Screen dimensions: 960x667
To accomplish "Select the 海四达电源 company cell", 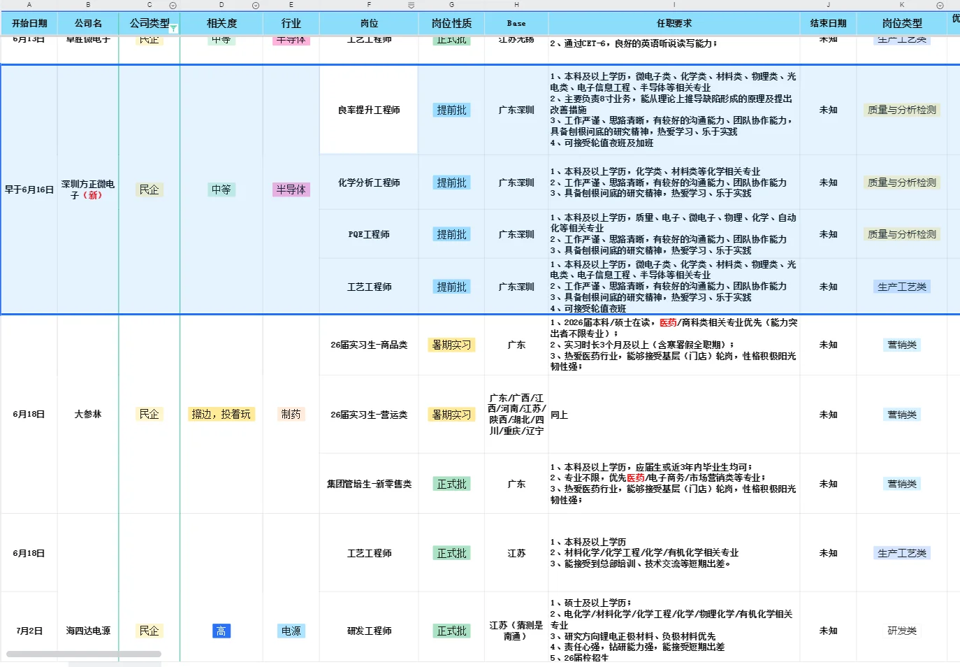I will [x=88, y=631].
